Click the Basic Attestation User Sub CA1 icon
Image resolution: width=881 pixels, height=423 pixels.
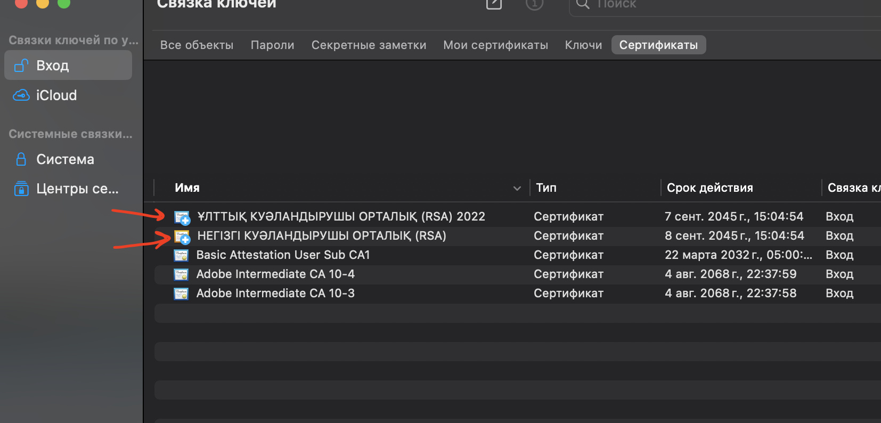pyautogui.click(x=181, y=255)
